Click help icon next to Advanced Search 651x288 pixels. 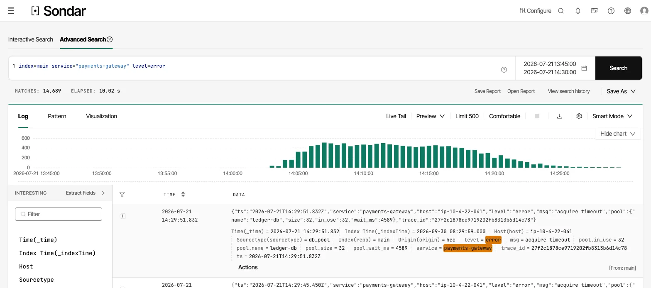pyautogui.click(x=110, y=39)
